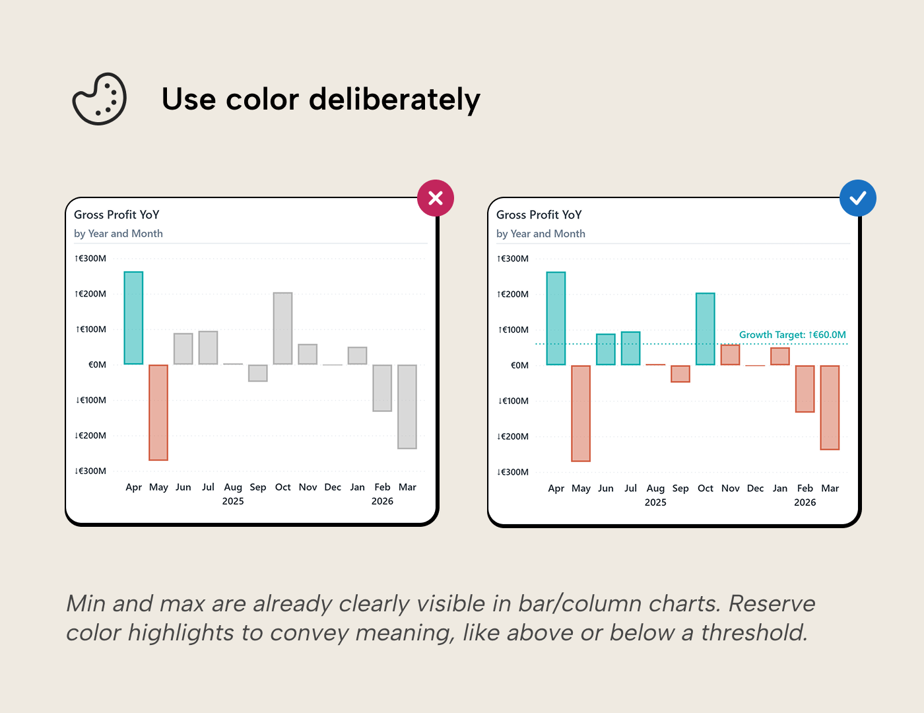Click the red X badge on left chart
Screen dimensions: 924x713
[x=436, y=198]
